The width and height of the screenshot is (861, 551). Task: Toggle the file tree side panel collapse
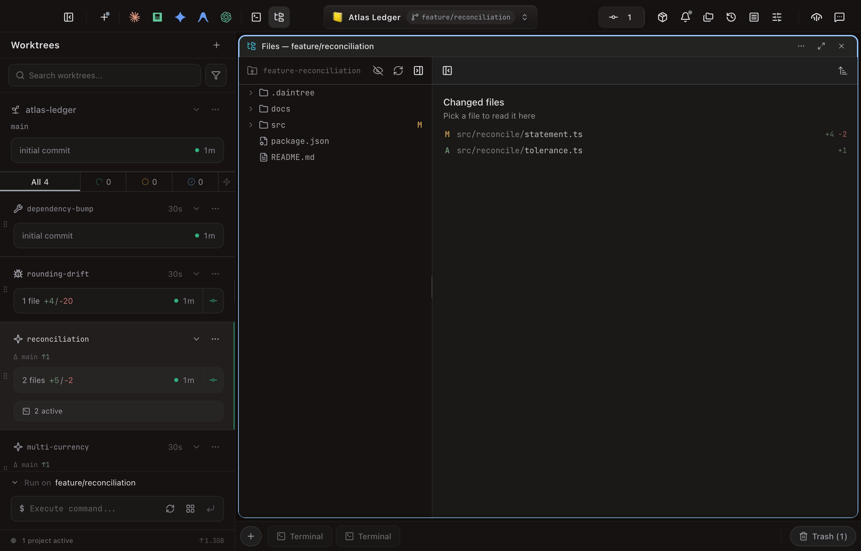418,71
